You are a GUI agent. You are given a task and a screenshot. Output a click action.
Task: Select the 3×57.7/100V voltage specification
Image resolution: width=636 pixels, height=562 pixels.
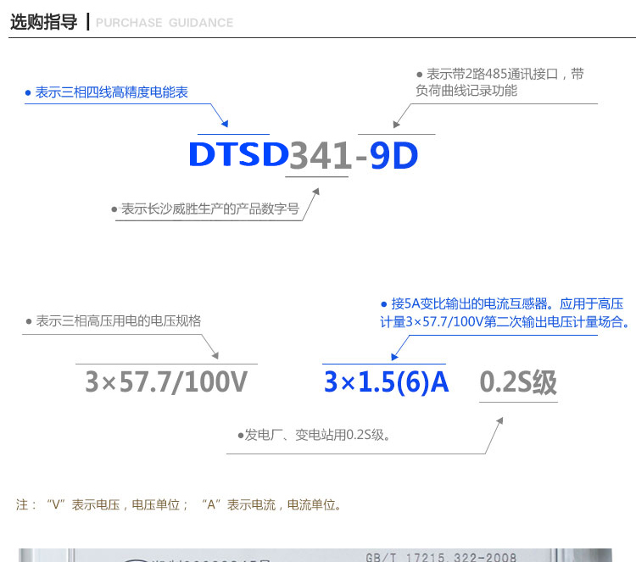(x=166, y=383)
